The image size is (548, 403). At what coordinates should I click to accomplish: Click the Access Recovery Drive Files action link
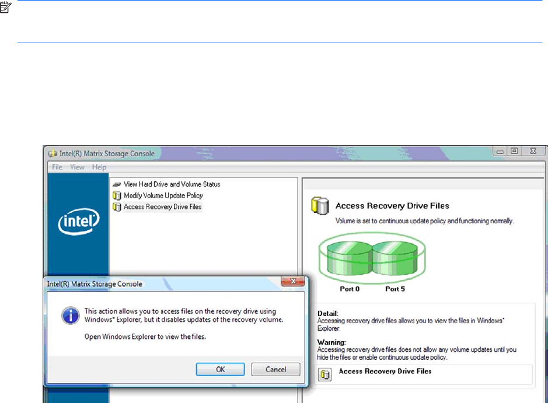pyautogui.click(x=385, y=372)
